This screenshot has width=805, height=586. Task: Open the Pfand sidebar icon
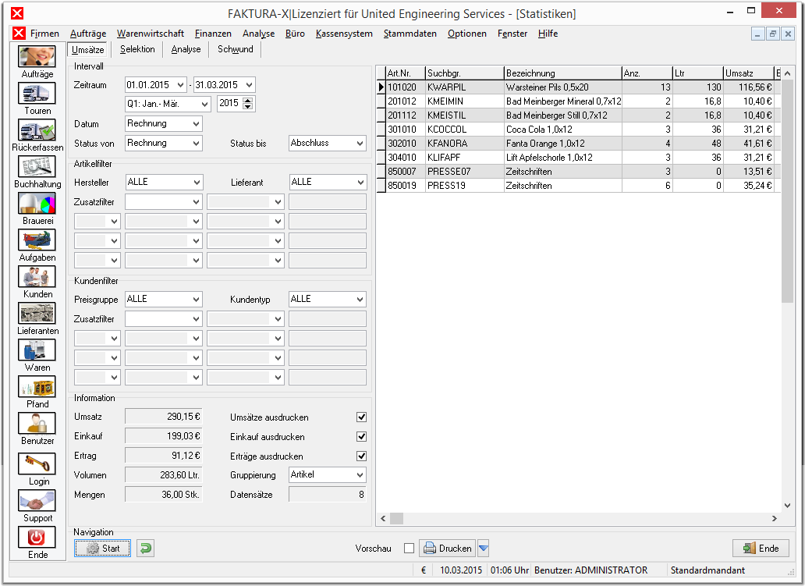(37, 387)
